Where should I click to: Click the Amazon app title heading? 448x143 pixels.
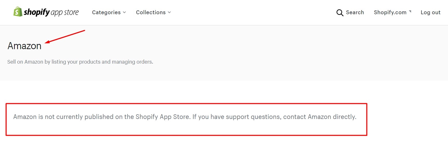pos(24,46)
